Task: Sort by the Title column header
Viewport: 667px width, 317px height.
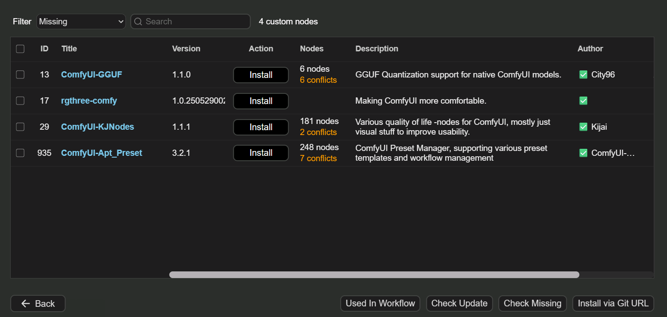Action: click(69, 49)
